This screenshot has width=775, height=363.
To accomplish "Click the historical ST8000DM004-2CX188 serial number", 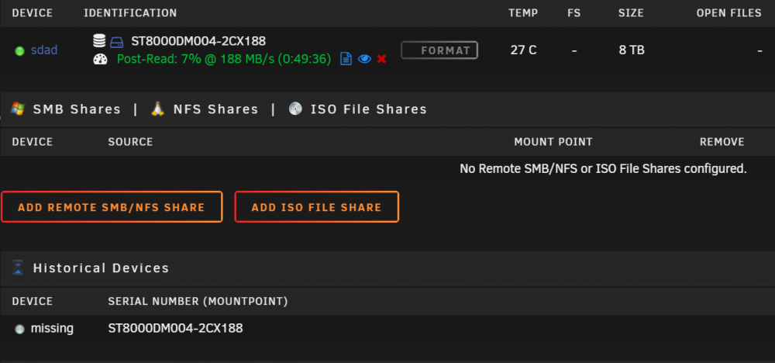I will click(x=175, y=328).
